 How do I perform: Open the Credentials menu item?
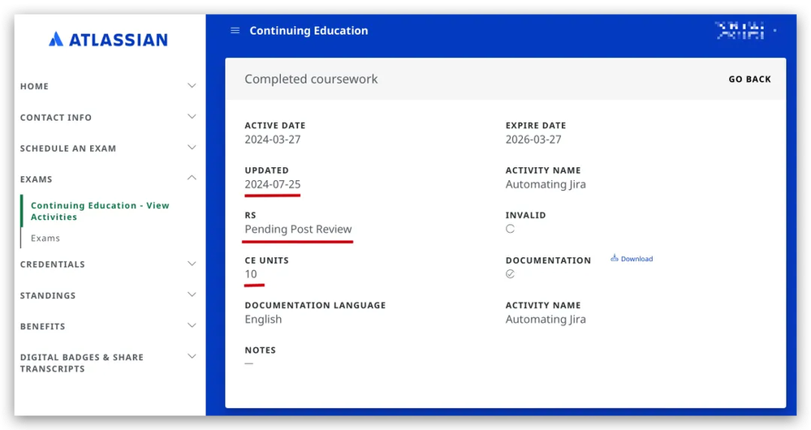[x=52, y=264]
